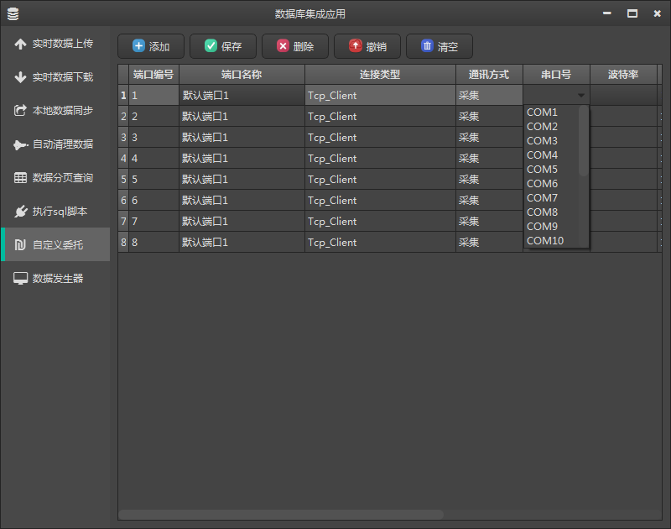671x529 pixels.
Task: Click 采集 cell in row 8
Action: point(489,242)
